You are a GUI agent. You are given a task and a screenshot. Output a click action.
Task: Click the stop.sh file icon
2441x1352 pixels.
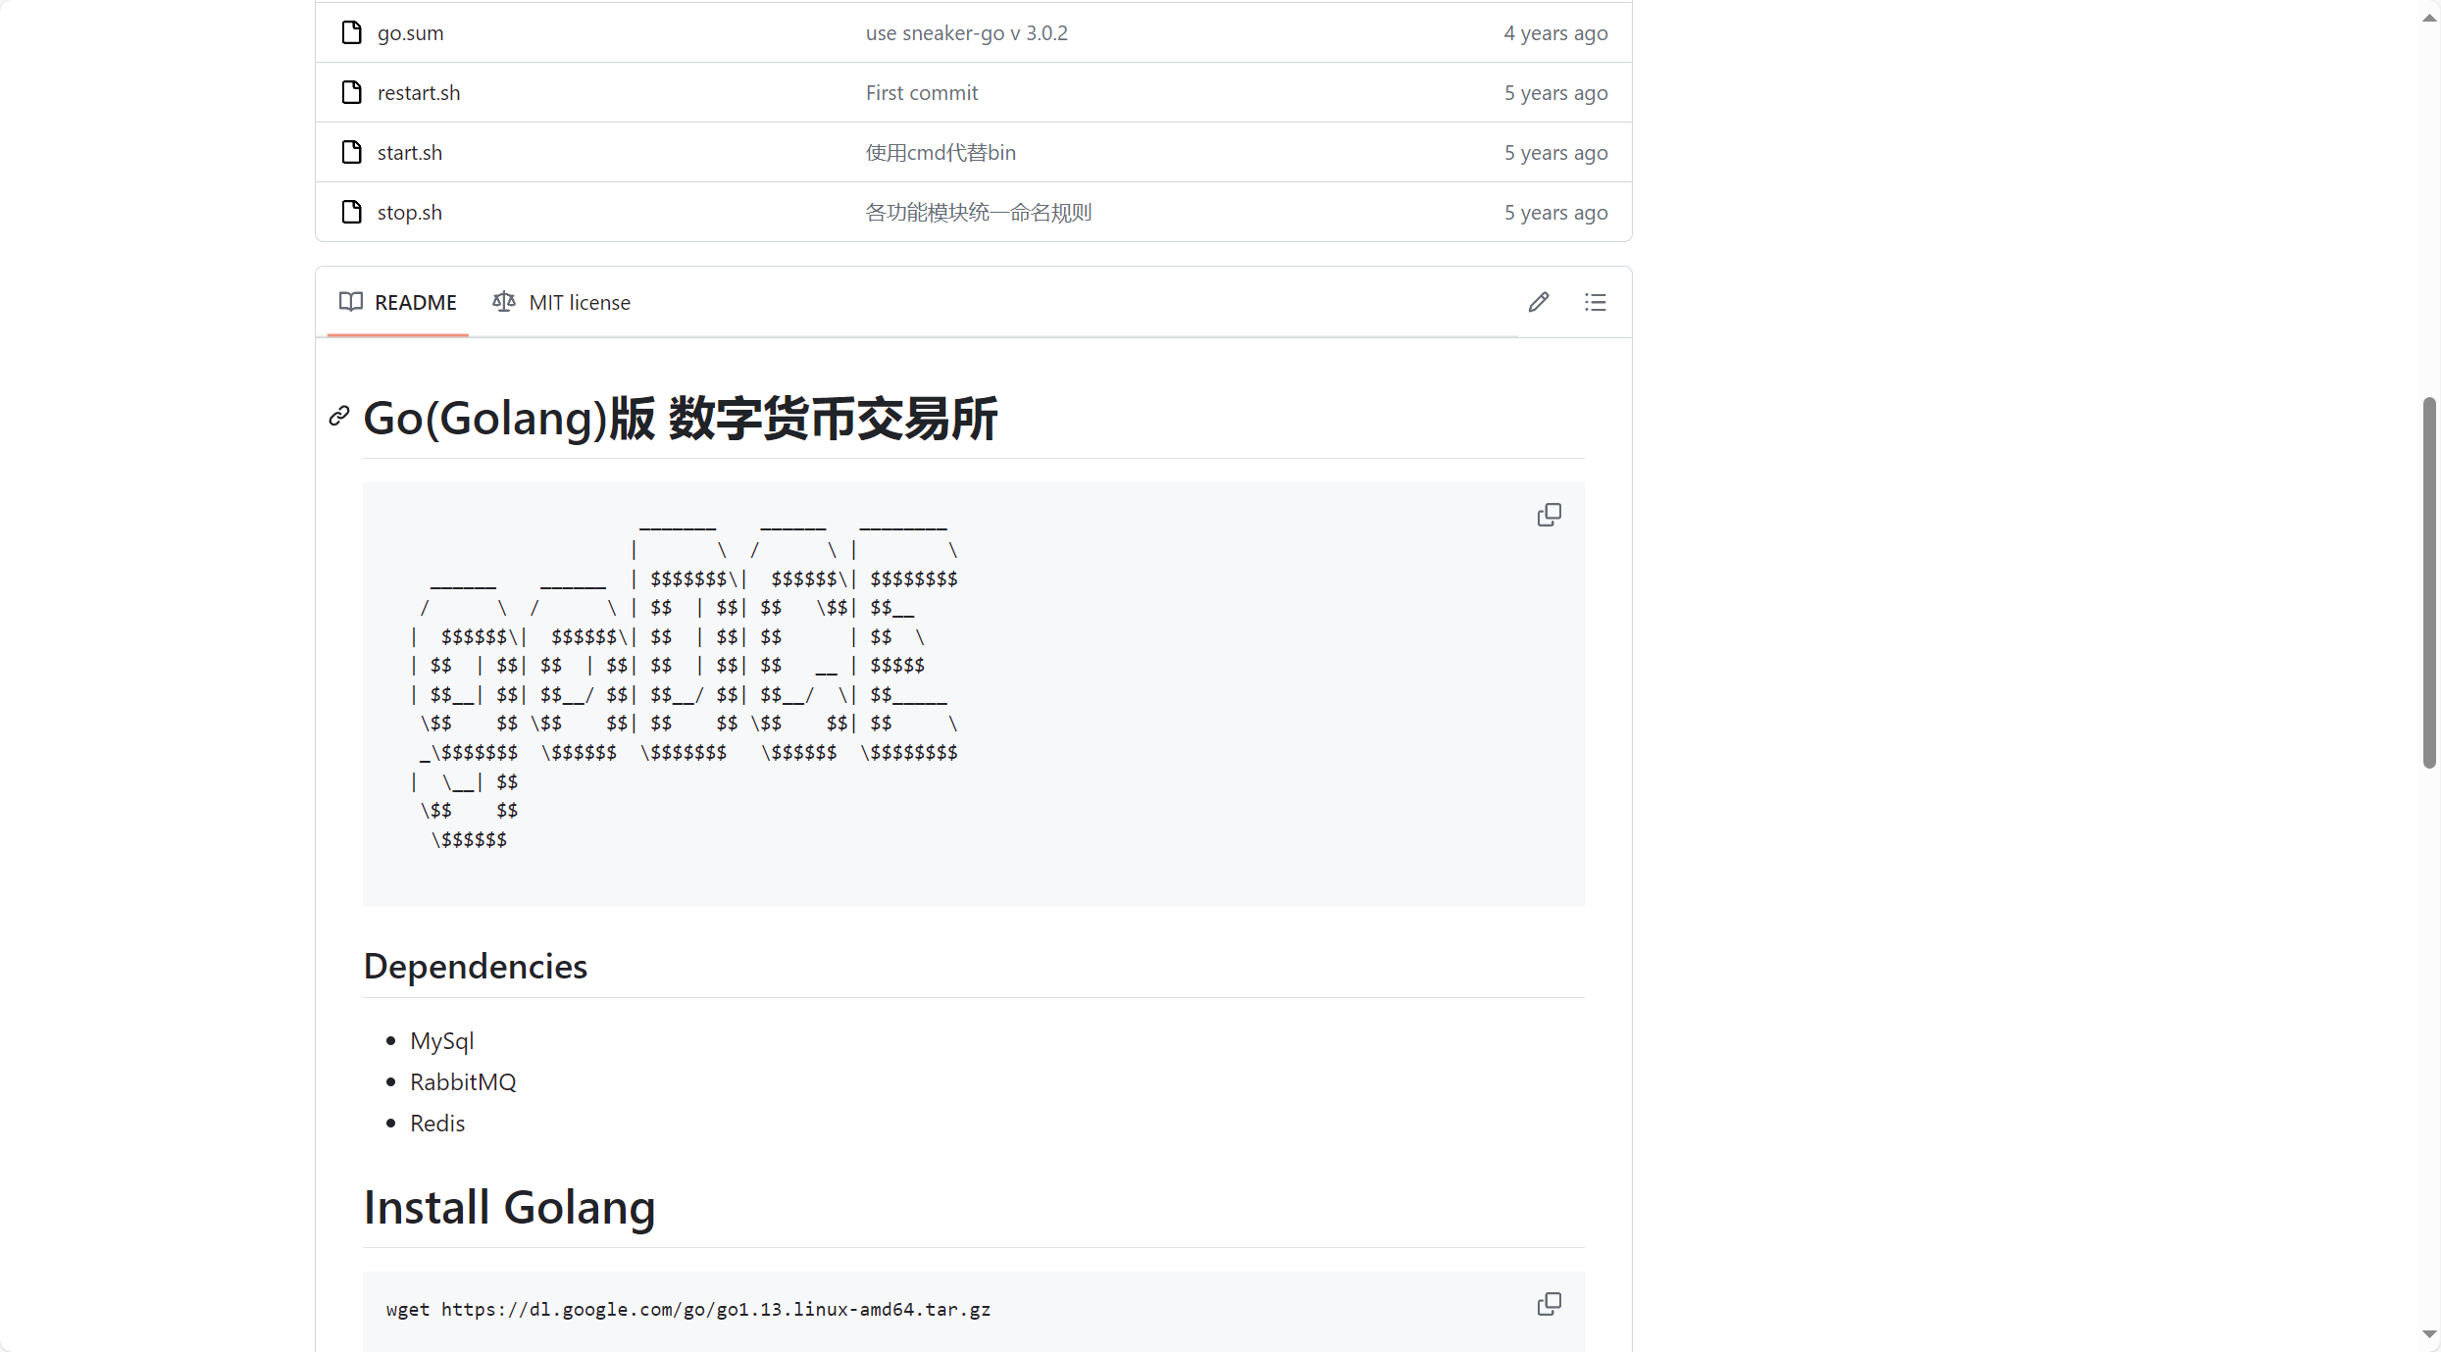pyautogui.click(x=351, y=212)
